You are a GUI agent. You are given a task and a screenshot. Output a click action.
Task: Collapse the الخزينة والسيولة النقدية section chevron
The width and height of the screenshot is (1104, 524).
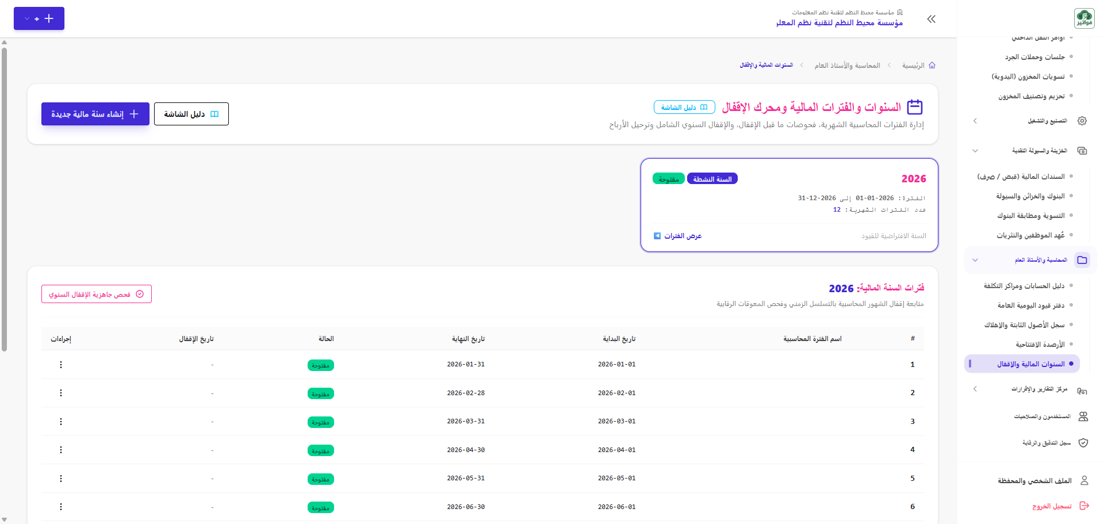point(975,151)
